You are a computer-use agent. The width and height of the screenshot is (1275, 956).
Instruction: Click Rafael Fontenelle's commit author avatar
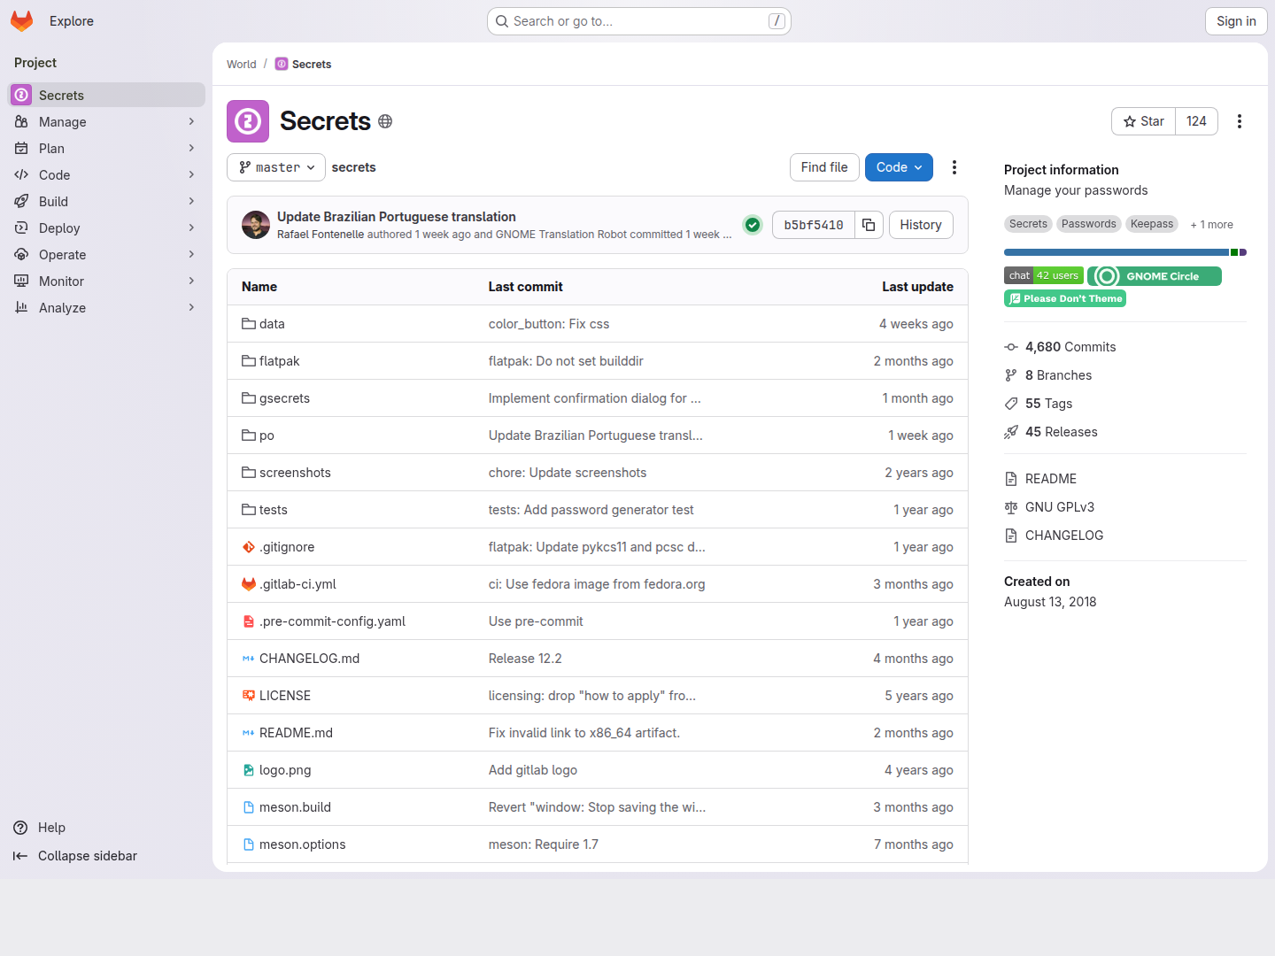(256, 225)
